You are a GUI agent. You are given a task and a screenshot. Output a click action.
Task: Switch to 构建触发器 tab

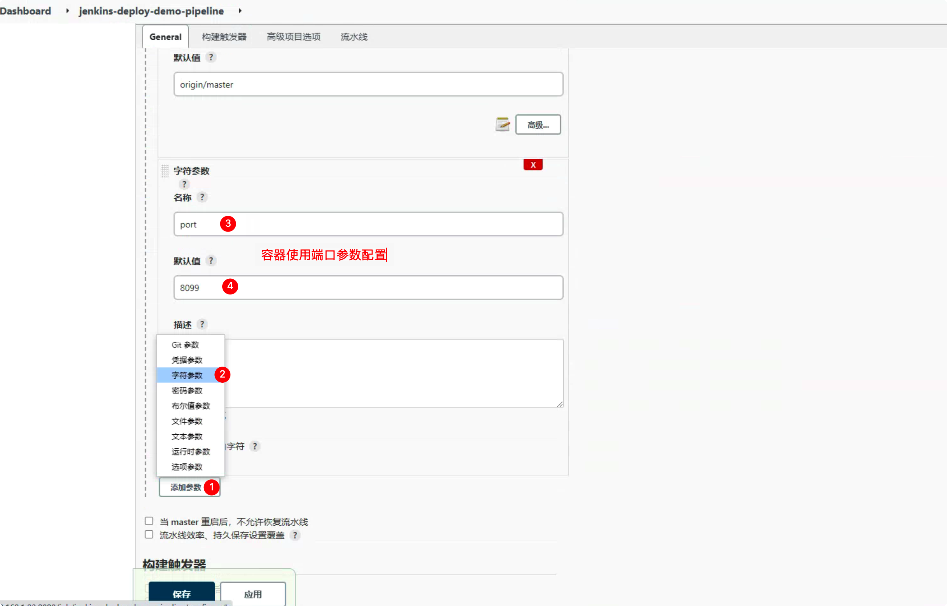pyautogui.click(x=224, y=37)
